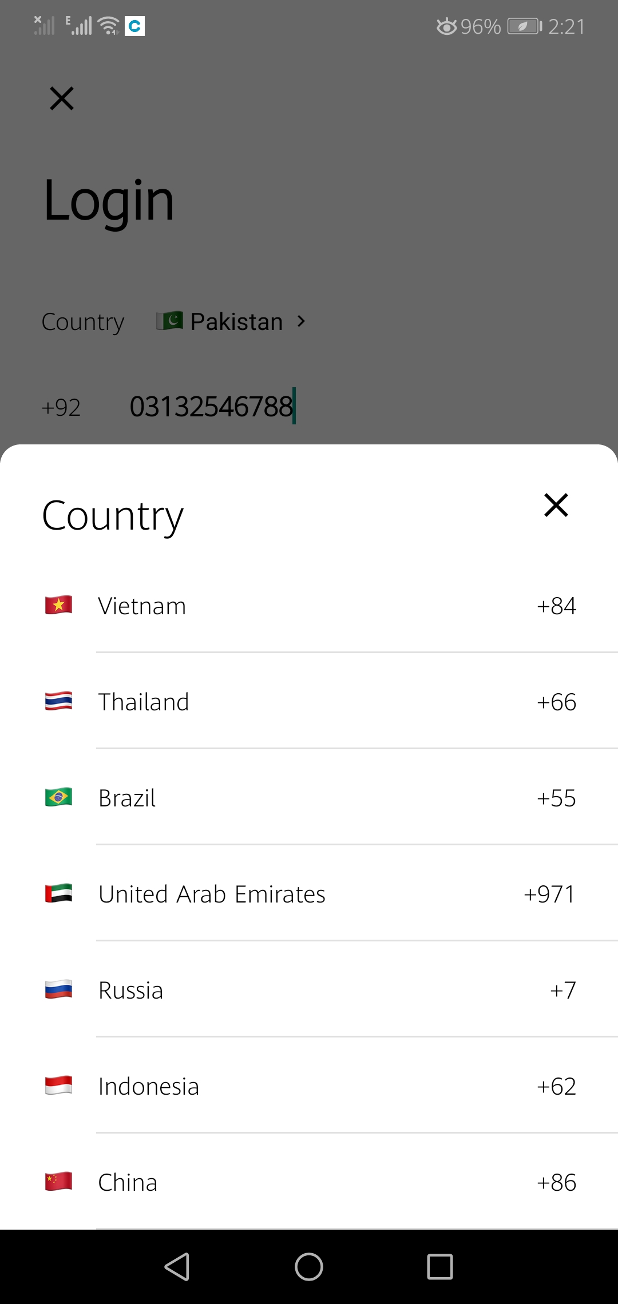
Task: Choose Thailand as the country
Action: pos(144,702)
